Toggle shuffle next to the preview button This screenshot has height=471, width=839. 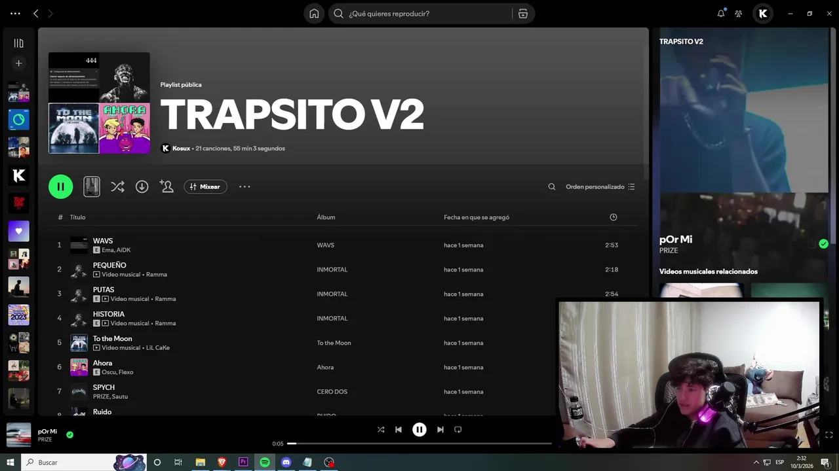click(x=117, y=186)
